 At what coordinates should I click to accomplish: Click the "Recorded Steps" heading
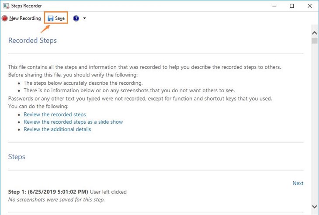[x=32, y=41]
